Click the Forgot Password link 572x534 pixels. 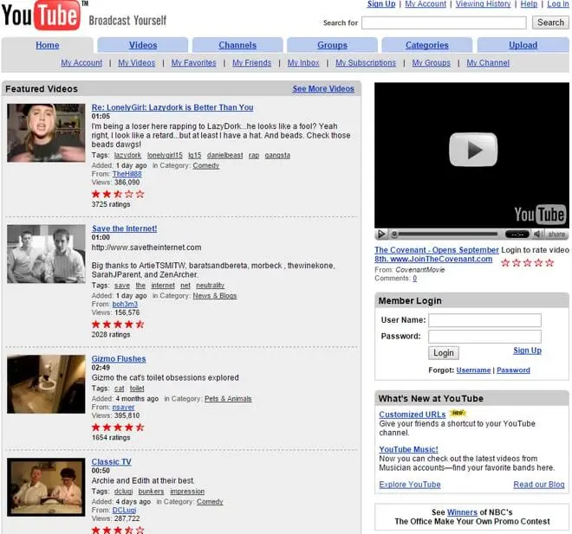(513, 370)
